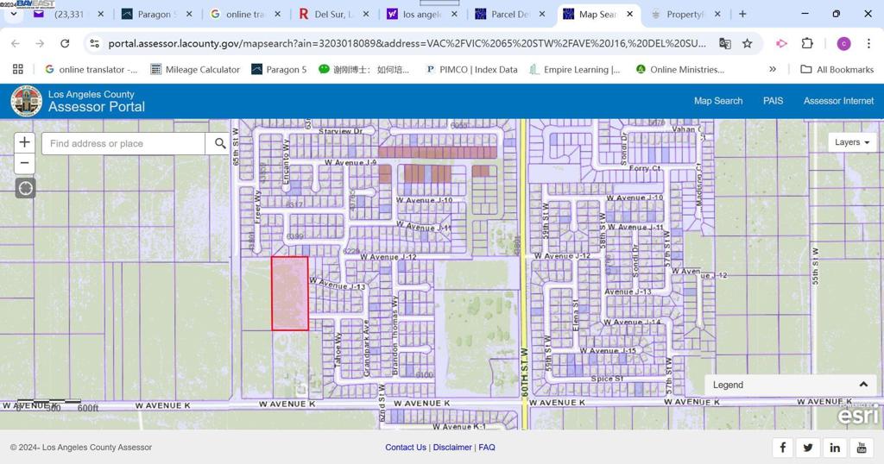
Task: Switch to the mail tab showing 23,331
Action: click(x=69, y=14)
